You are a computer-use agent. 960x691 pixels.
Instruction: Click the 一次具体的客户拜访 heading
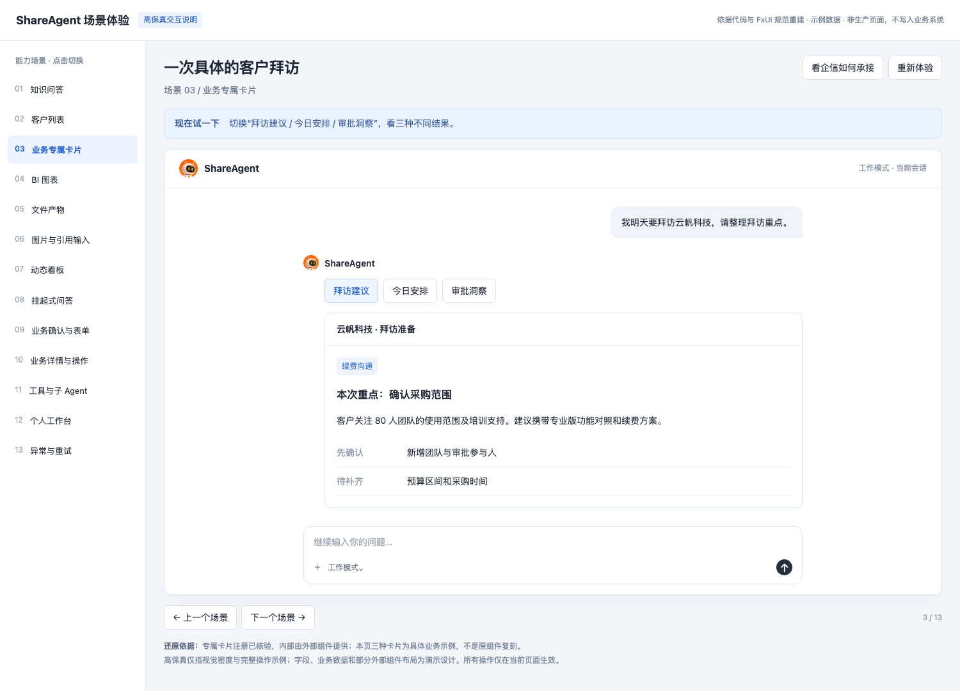[232, 67]
